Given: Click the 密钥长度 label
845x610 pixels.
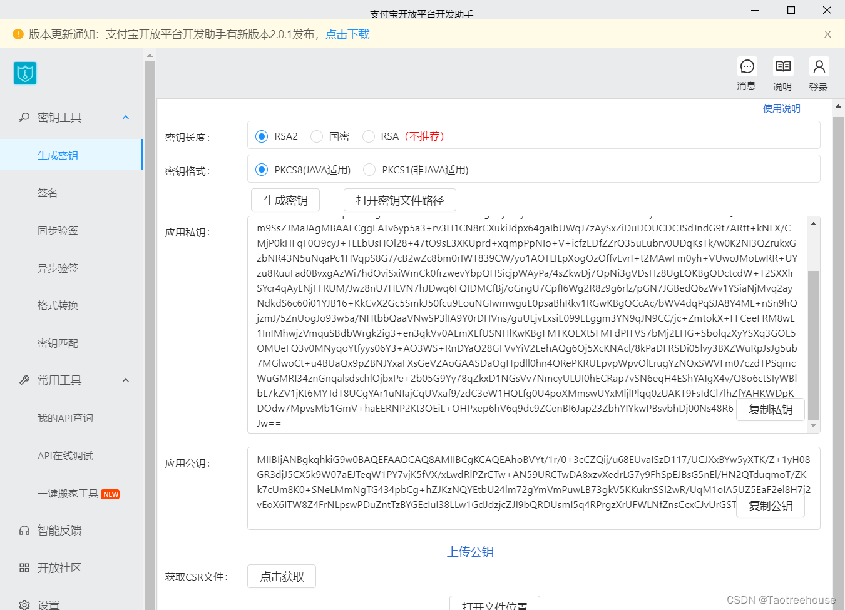Looking at the screenshot, I should point(188,137).
